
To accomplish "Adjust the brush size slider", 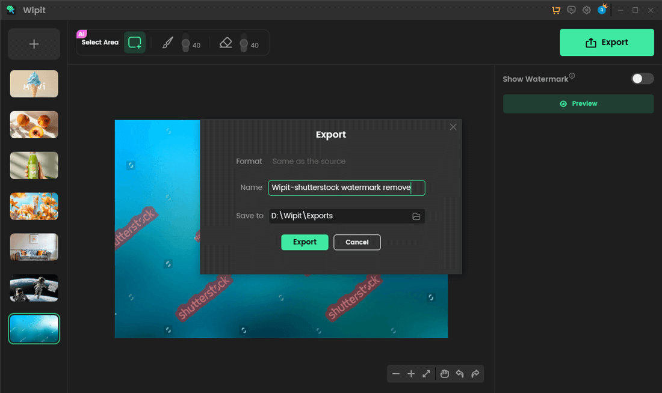I will tap(185, 44).
